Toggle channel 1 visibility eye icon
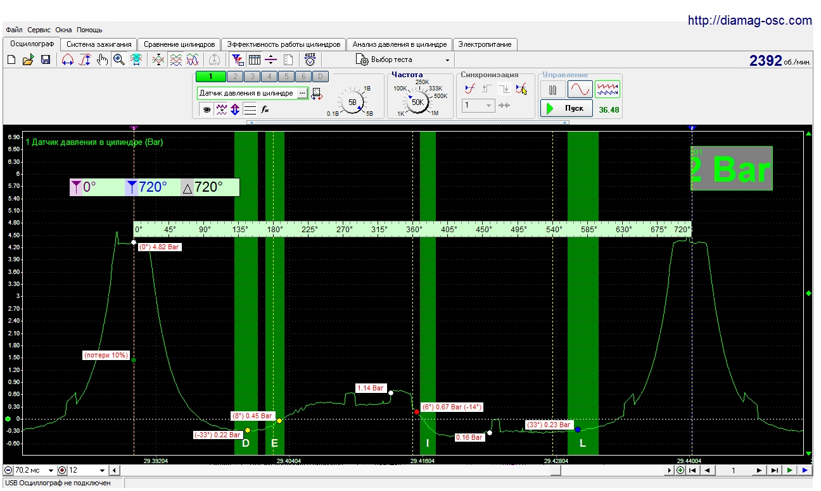The image size is (821, 491). click(207, 109)
